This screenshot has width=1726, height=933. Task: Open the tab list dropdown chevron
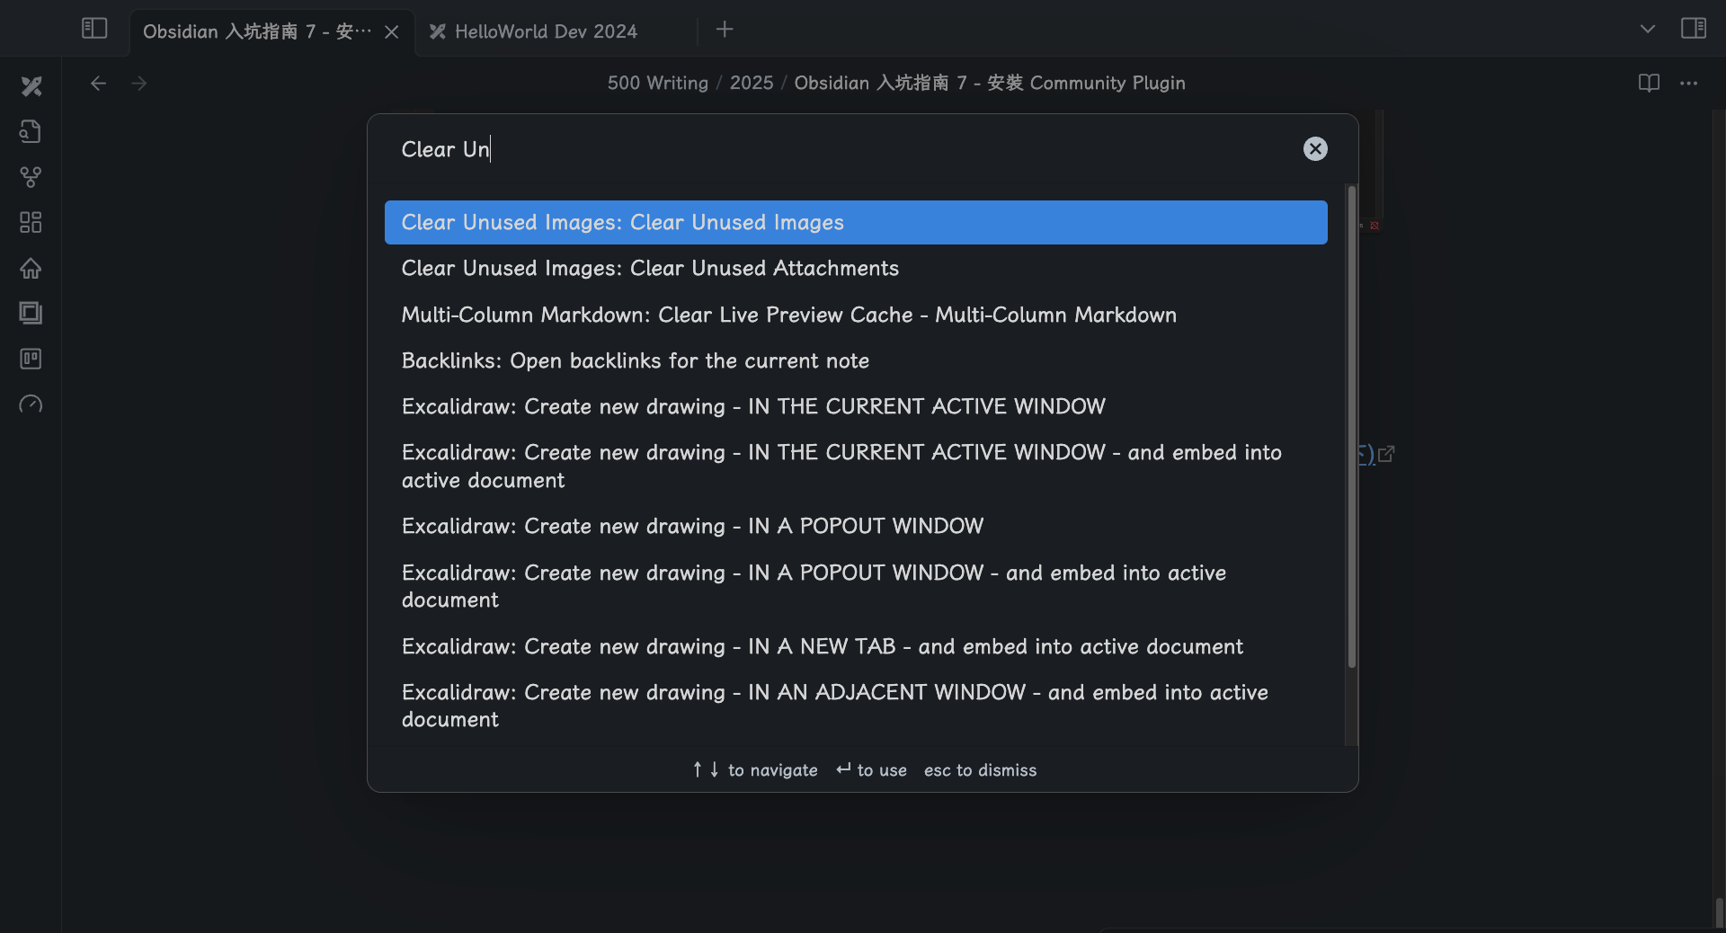pyautogui.click(x=1648, y=29)
